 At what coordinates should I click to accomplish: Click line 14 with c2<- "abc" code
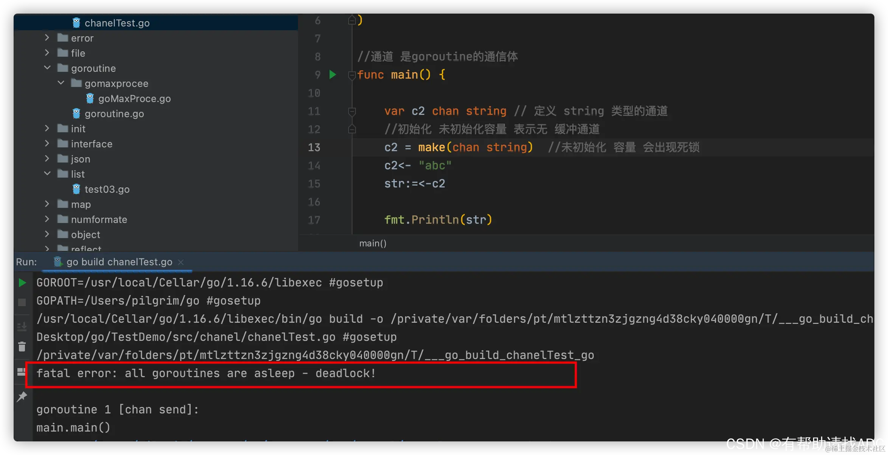click(418, 166)
